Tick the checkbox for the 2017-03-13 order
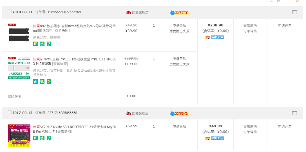Viewport: 306px width, 152px height. 10,112
